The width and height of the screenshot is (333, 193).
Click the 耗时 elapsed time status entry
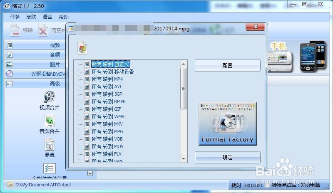click(246, 186)
